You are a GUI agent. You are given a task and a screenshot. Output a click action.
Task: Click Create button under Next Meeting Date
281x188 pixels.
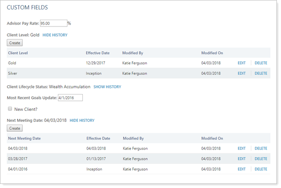(15, 128)
